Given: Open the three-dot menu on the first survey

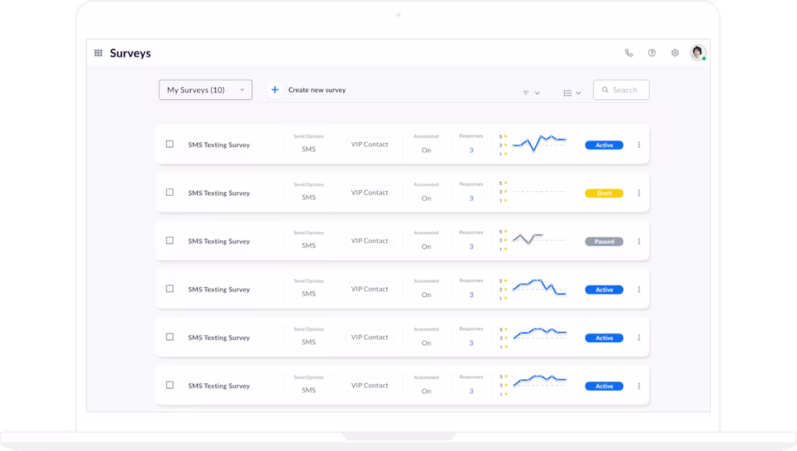Looking at the screenshot, I should (x=638, y=144).
